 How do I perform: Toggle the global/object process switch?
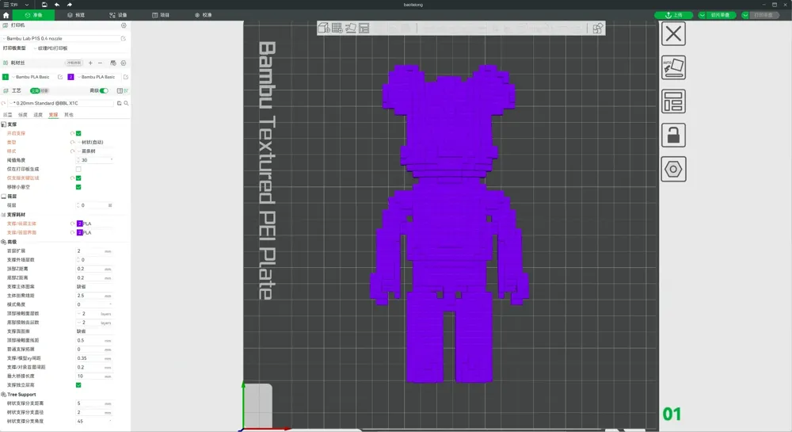pos(40,91)
